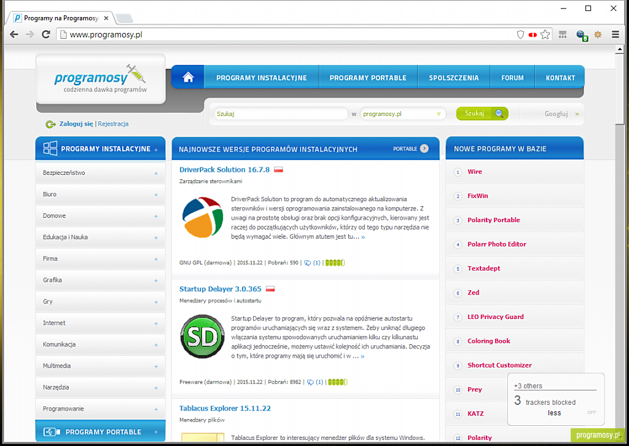Image resolution: width=629 pixels, height=446 pixels.
Task: Click the search text field Szukaj
Action: point(280,114)
